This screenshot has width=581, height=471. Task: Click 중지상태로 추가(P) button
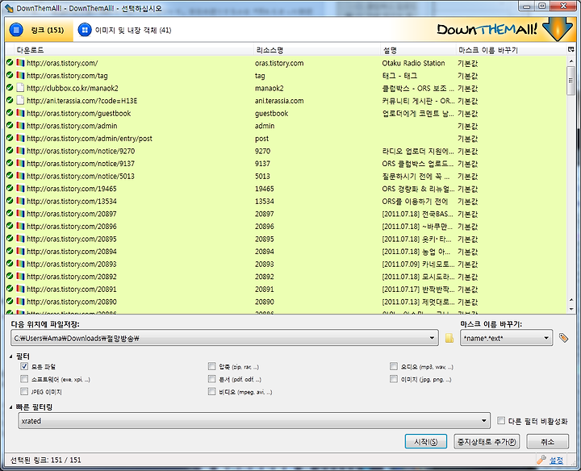point(487,441)
